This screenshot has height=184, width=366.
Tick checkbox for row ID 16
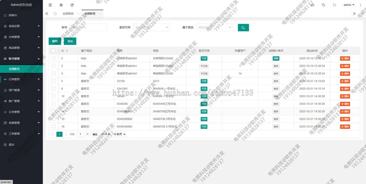click(54, 126)
